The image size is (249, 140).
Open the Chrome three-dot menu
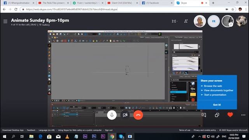[x=246, y=9]
